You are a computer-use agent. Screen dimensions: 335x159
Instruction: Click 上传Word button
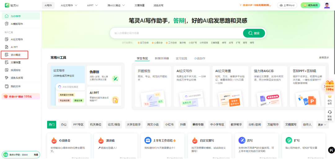click(x=287, y=5)
